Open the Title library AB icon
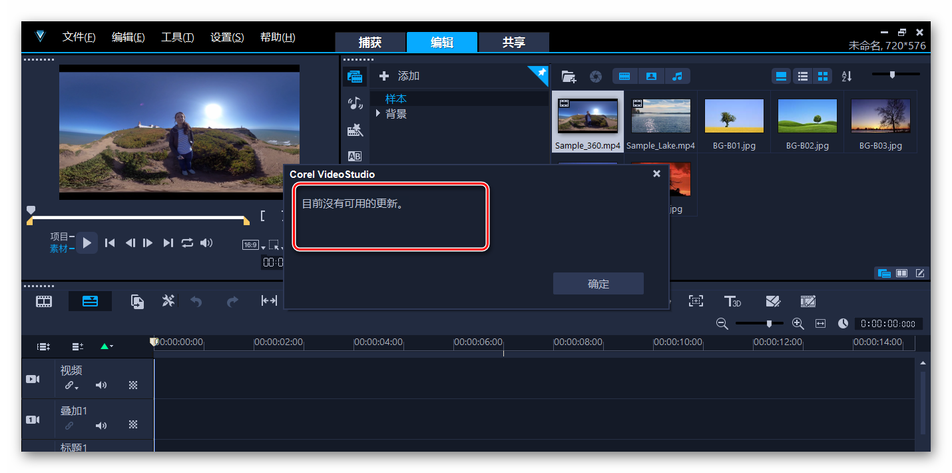Image resolution: width=952 pixels, height=473 pixels. pos(355,157)
